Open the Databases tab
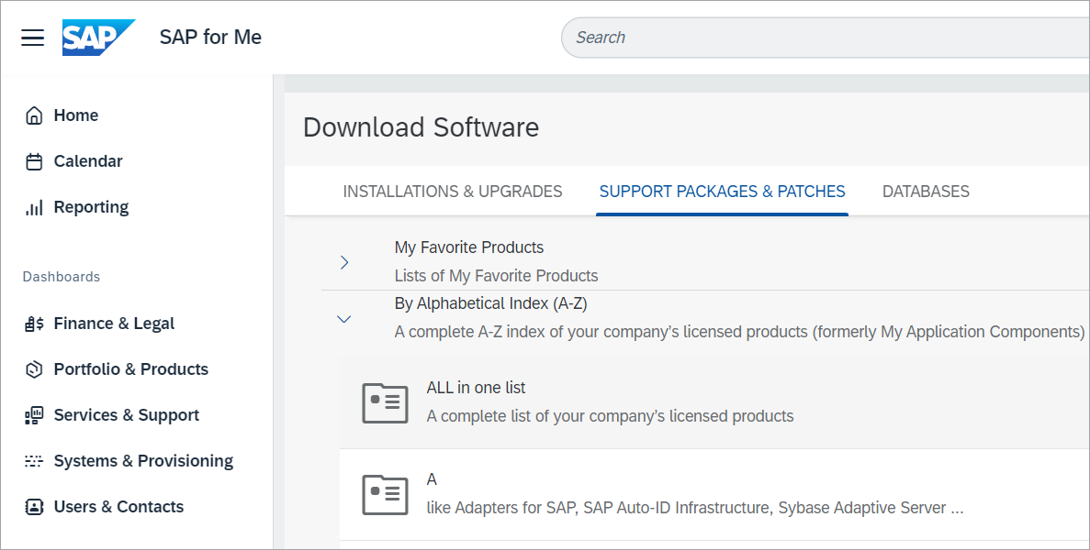The height and width of the screenshot is (550, 1090). click(926, 192)
